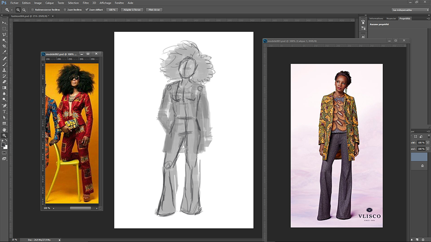Select the Brush tool
431x242 pixels.
(x=4, y=64)
